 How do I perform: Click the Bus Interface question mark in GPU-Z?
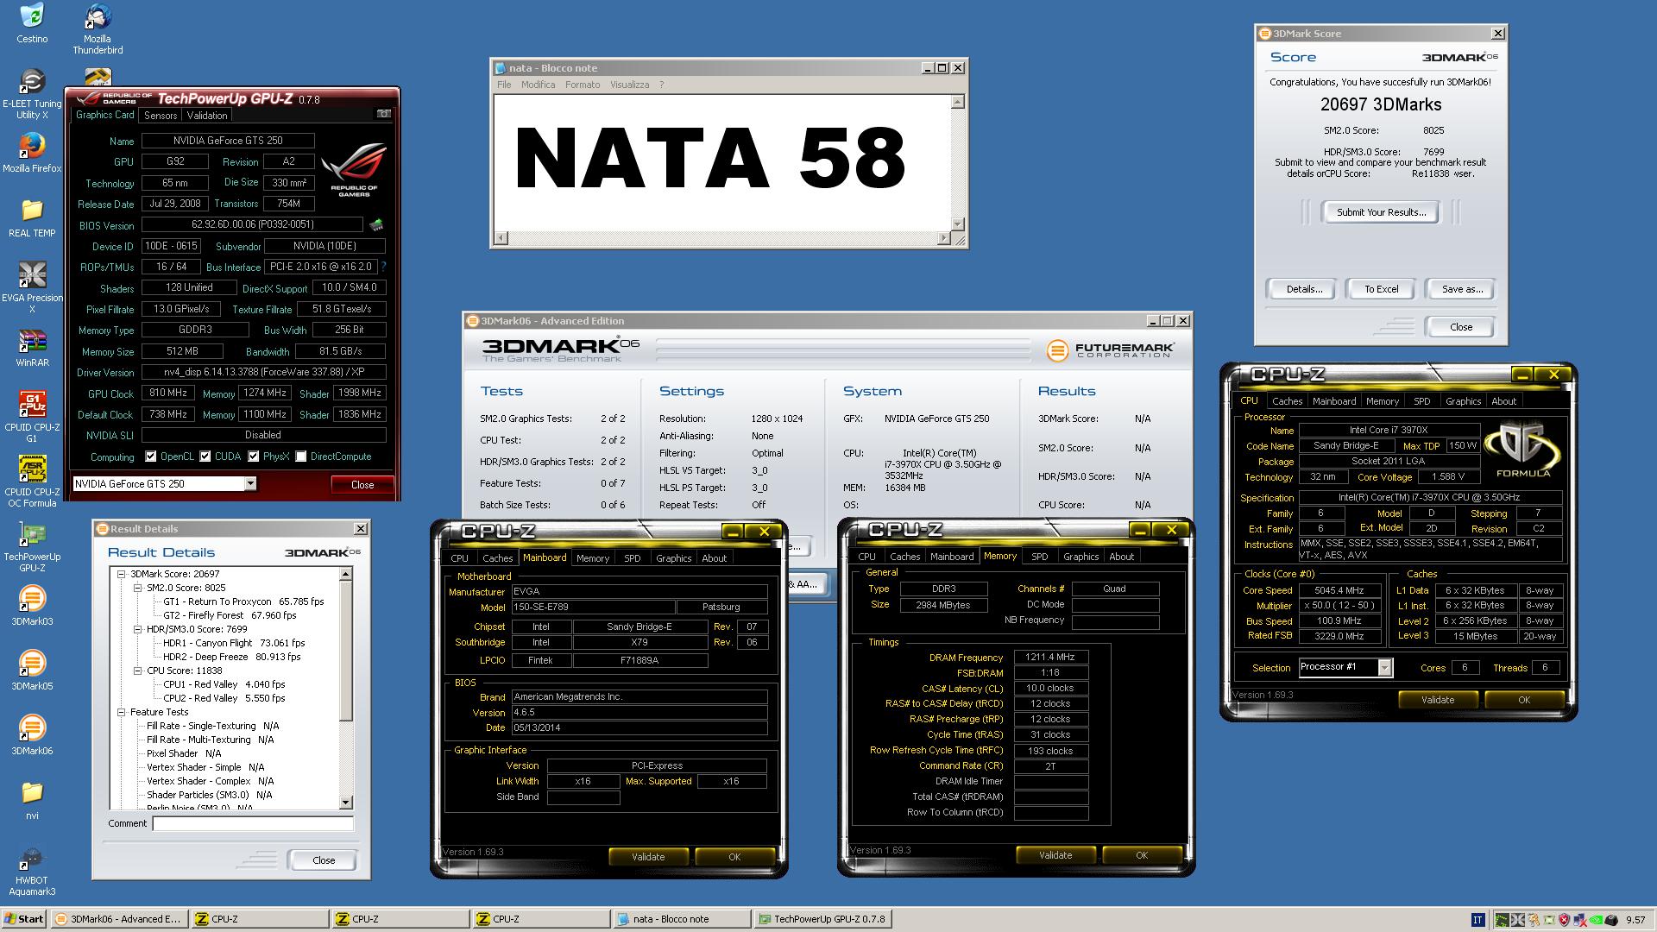[383, 267]
